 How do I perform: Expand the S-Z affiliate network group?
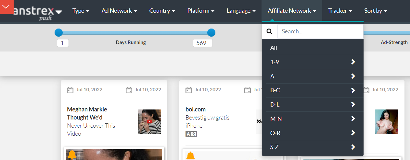point(353,147)
